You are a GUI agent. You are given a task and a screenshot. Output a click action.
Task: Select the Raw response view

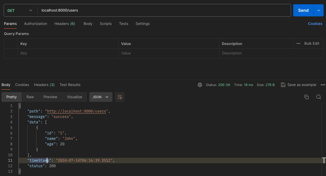click(x=30, y=97)
